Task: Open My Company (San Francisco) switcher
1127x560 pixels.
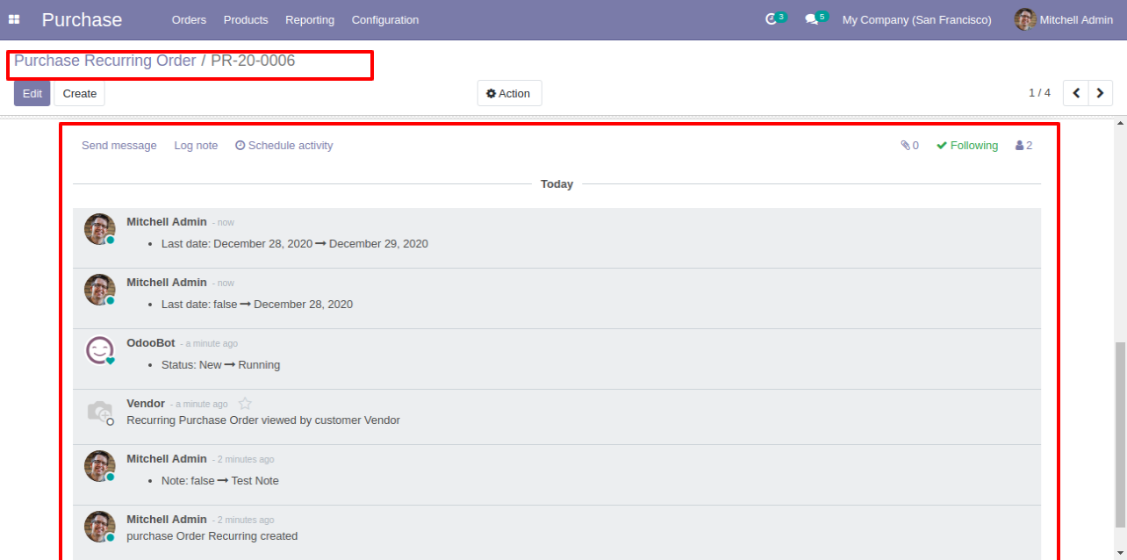Action: (x=917, y=19)
